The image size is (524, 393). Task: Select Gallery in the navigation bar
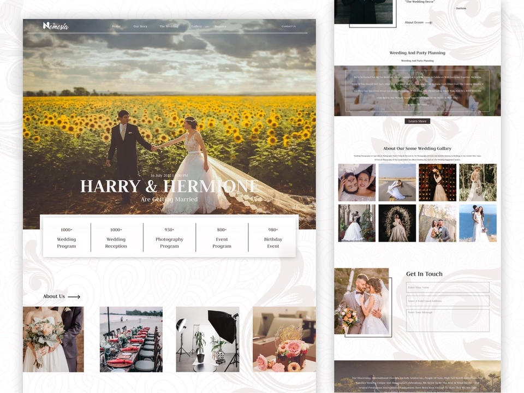[196, 26]
